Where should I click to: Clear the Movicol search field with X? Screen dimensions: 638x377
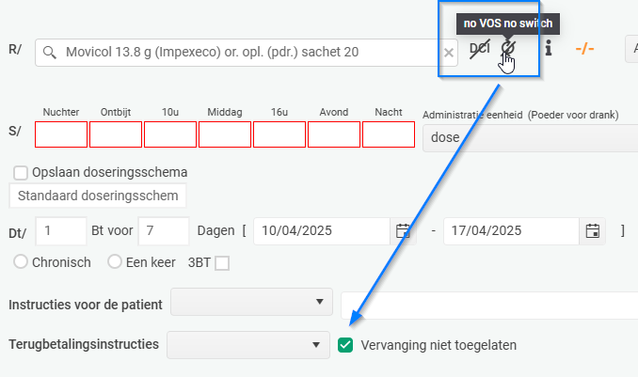[x=449, y=53]
